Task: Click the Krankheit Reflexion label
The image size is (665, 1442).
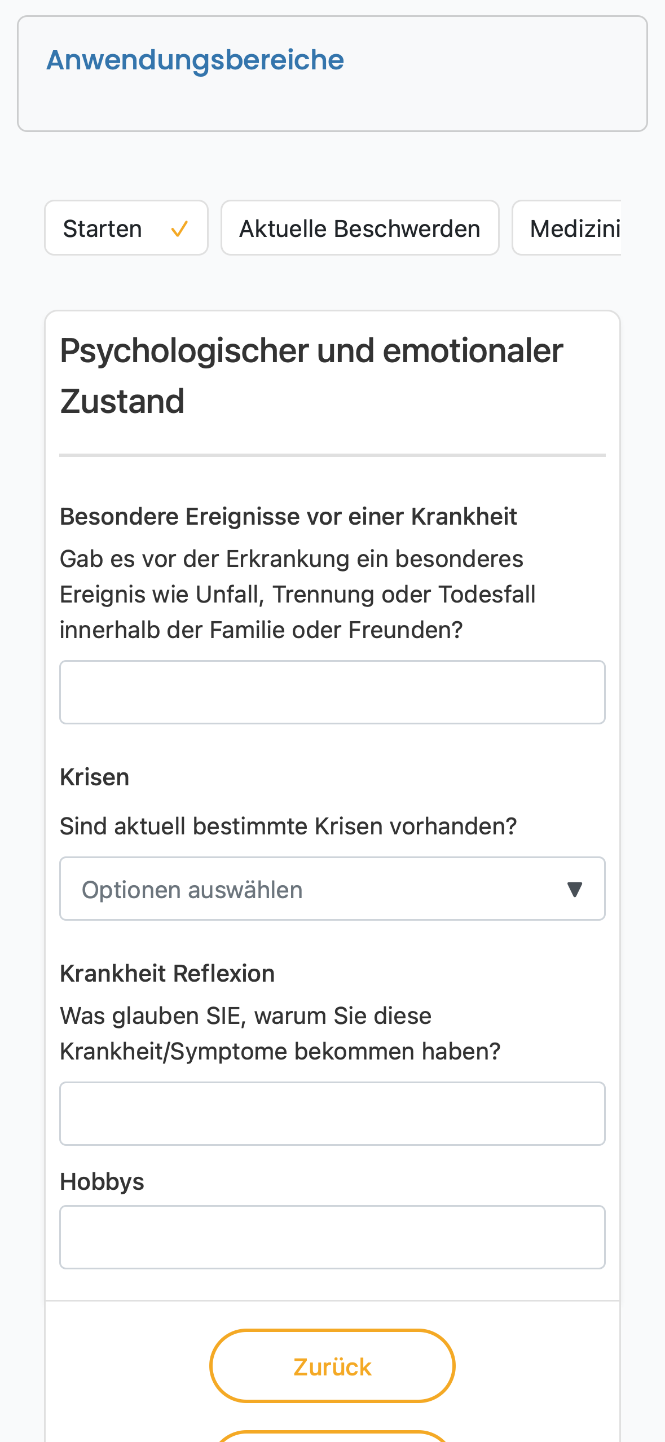Action: pos(168,973)
